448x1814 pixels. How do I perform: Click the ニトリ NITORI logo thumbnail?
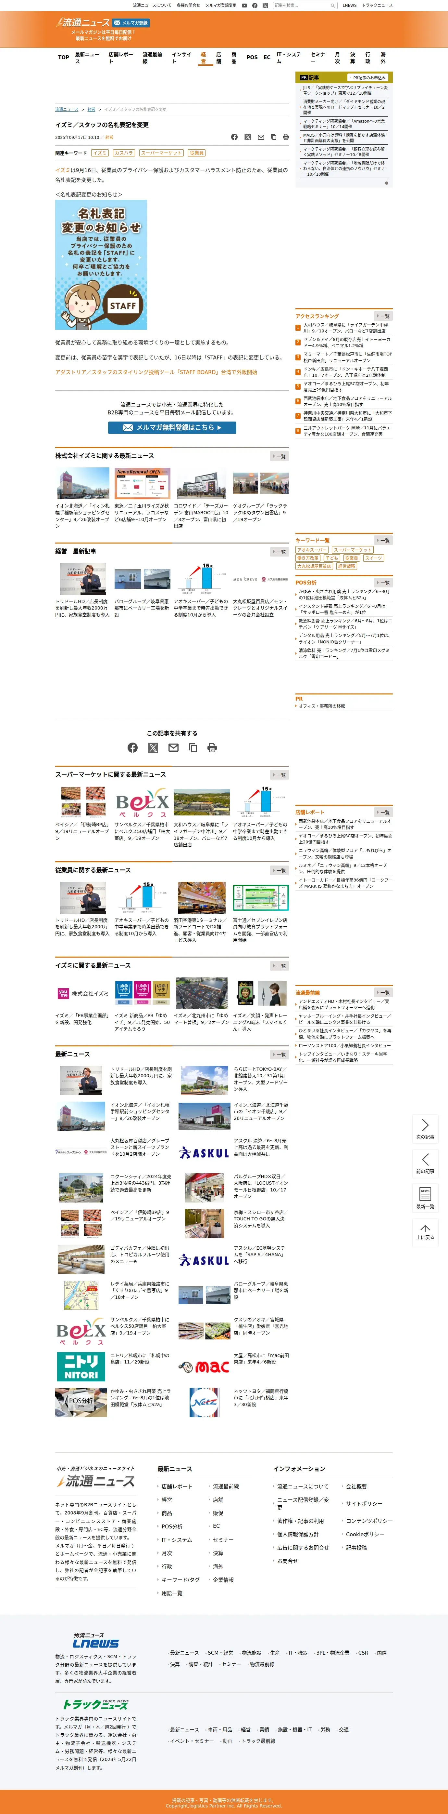81,1367
